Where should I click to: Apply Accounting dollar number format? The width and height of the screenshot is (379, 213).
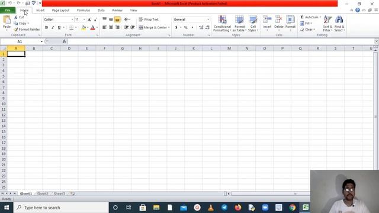[176, 28]
